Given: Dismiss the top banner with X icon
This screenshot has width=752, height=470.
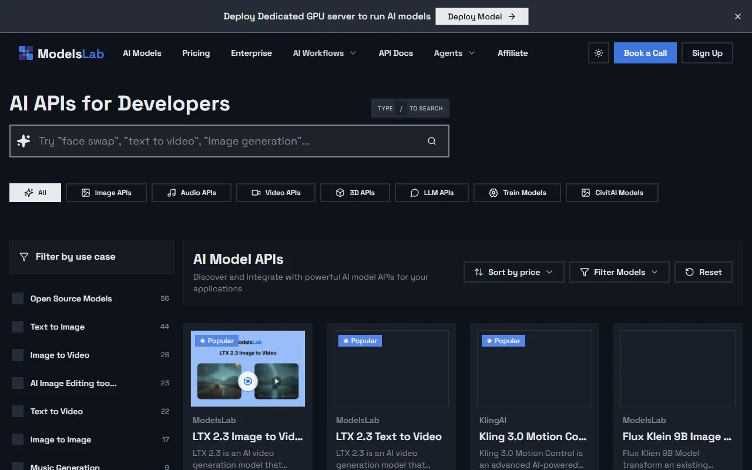Looking at the screenshot, I should pyautogui.click(x=738, y=16).
